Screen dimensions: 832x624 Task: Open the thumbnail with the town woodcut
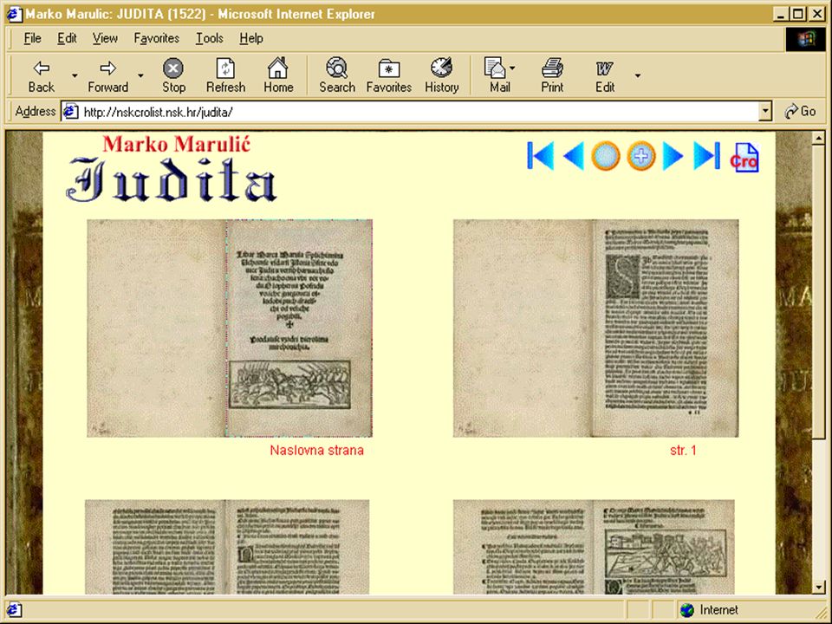[x=594, y=547]
